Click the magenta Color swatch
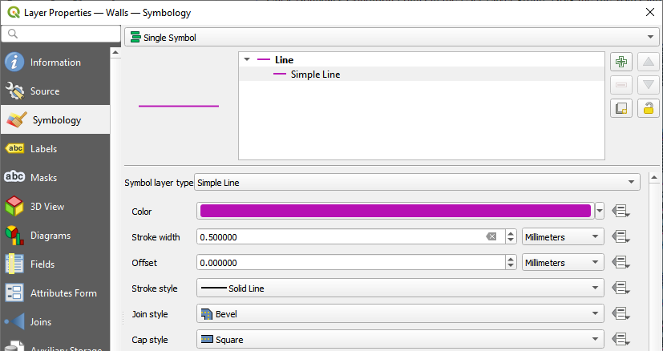The width and height of the screenshot is (663, 351). click(394, 212)
